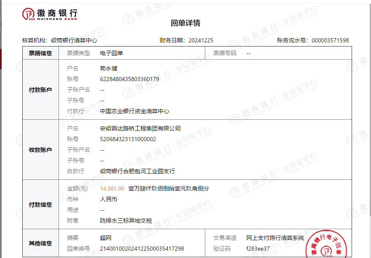
Task: Click payer bank 中国农业银行资金清算中心
Action: pos(134,111)
